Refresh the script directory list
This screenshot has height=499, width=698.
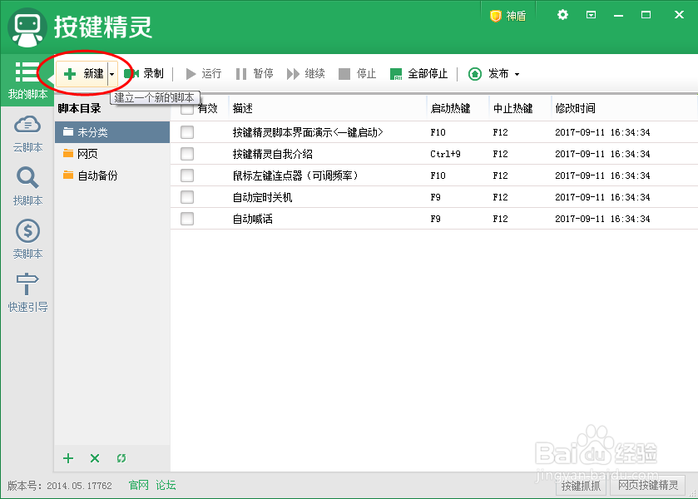121,458
